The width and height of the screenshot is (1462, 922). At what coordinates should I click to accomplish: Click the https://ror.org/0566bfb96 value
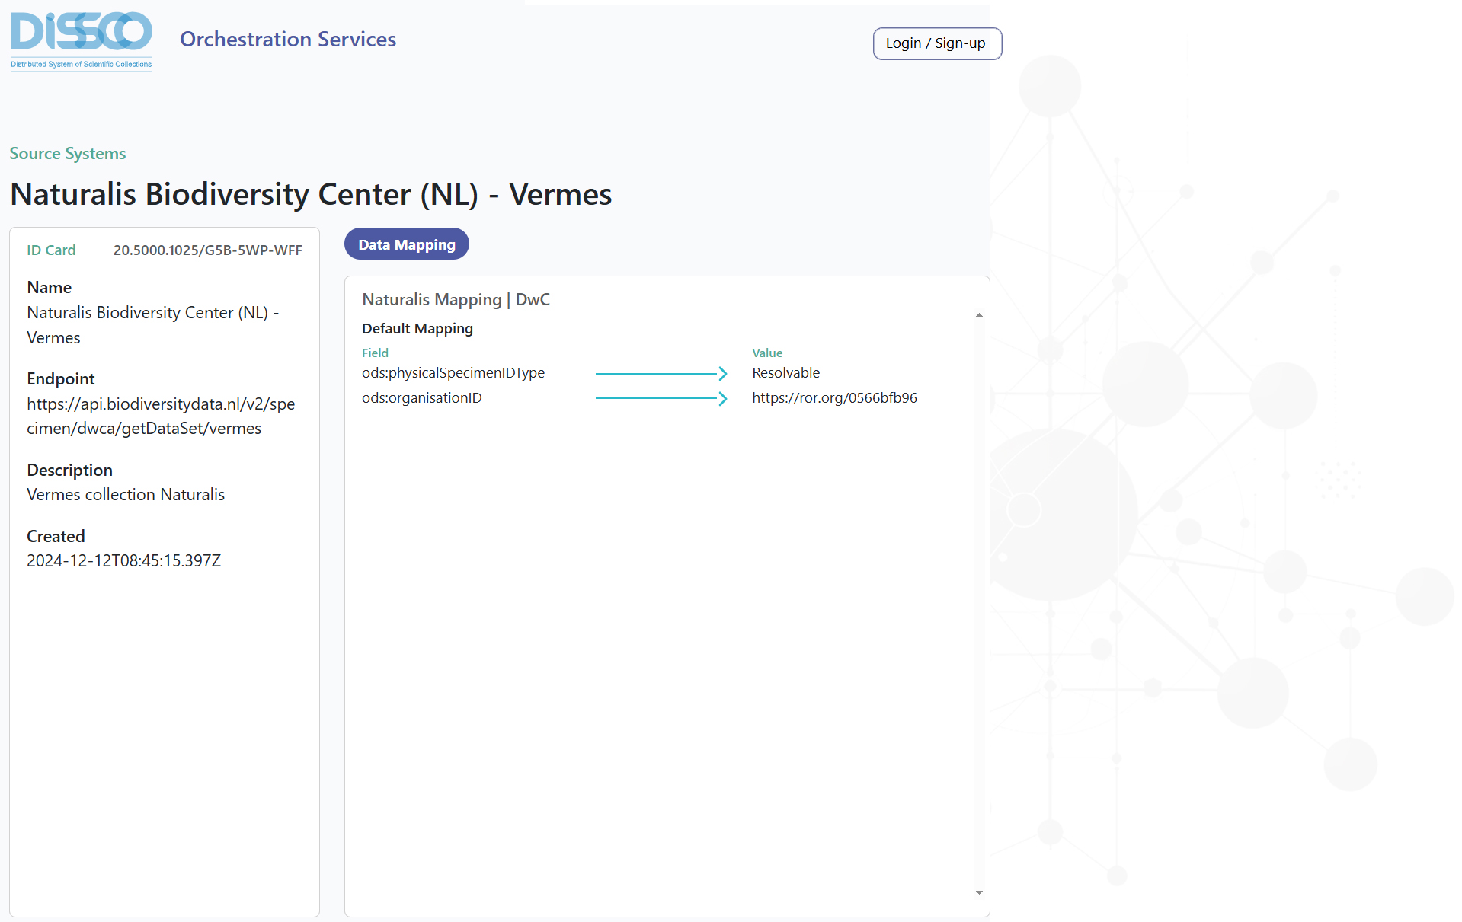(x=834, y=397)
